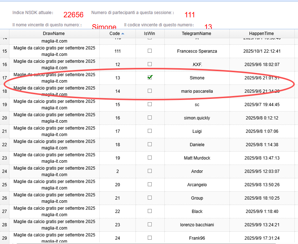Viewport: 298px width, 244px height.
Task: Click the TelegramName column header
Action: pos(196,34)
